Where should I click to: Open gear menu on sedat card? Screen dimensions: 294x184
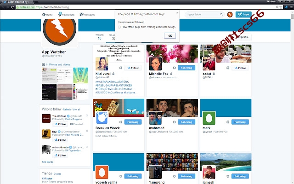(x=228, y=68)
